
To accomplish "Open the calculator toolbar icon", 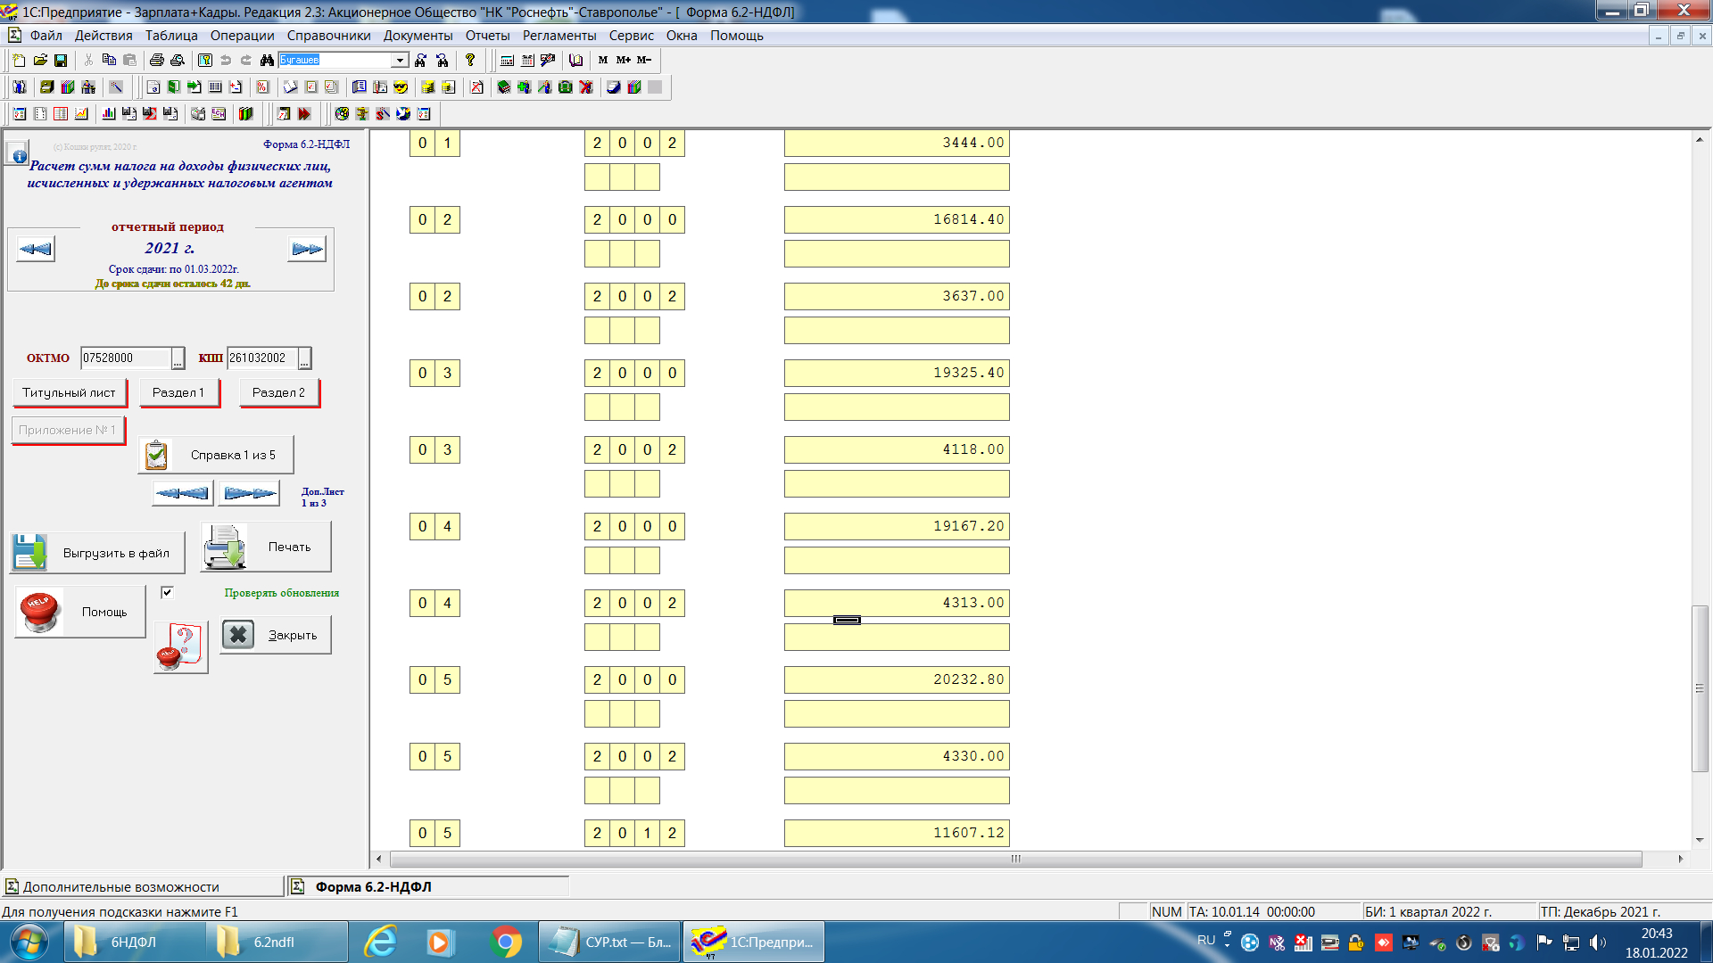I will pyautogui.click(x=507, y=61).
